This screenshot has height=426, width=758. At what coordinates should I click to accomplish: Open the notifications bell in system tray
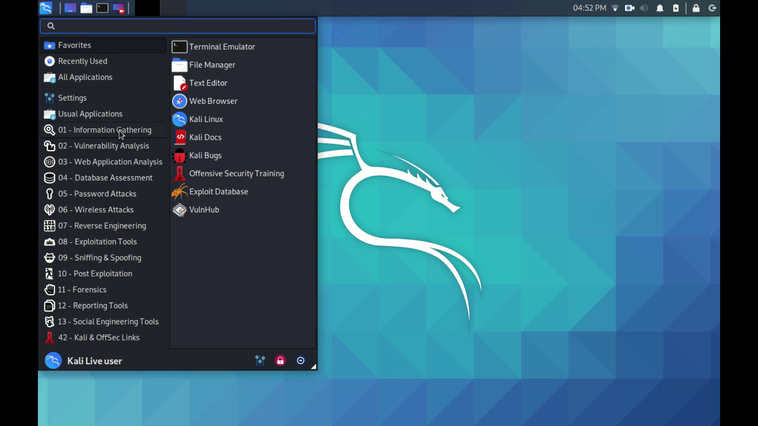coord(660,8)
